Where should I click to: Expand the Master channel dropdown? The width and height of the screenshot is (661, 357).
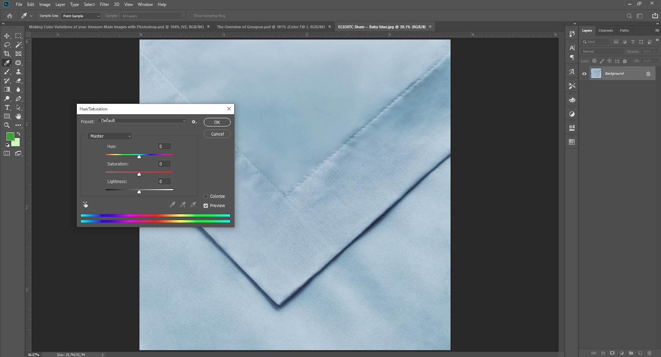(x=110, y=136)
